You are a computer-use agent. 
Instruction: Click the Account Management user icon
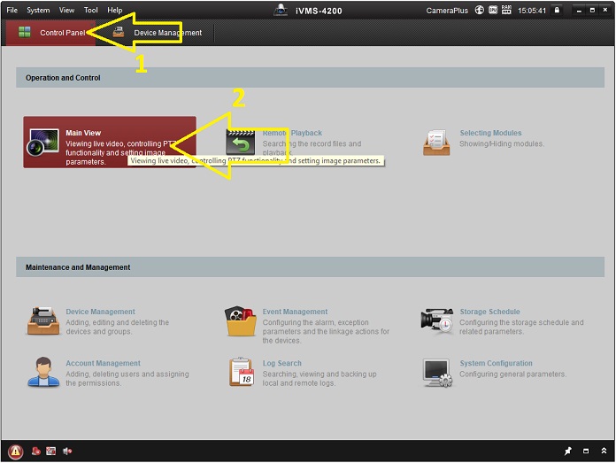(43, 372)
